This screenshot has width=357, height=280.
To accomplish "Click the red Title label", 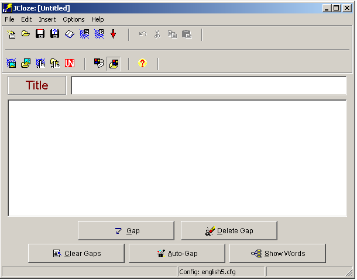I will click(37, 85).
